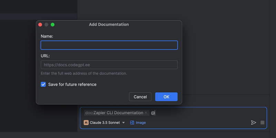The width and height of the screenshot is (276, 138).
Task: Click the Image attachment picture icon
Action: pos(132,122)
